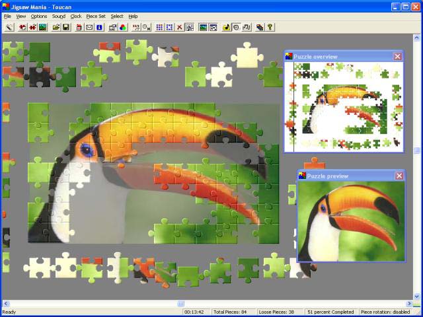Click Loose Pieces: 38 in status bar
The height and width of the screenshot is (317, 423).
pyautogui.click(x=276, y=312)
